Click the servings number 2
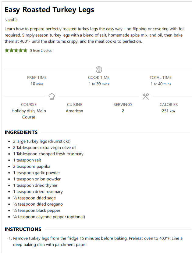The height and width of the screenshot is (256, 192). [123, 111]
